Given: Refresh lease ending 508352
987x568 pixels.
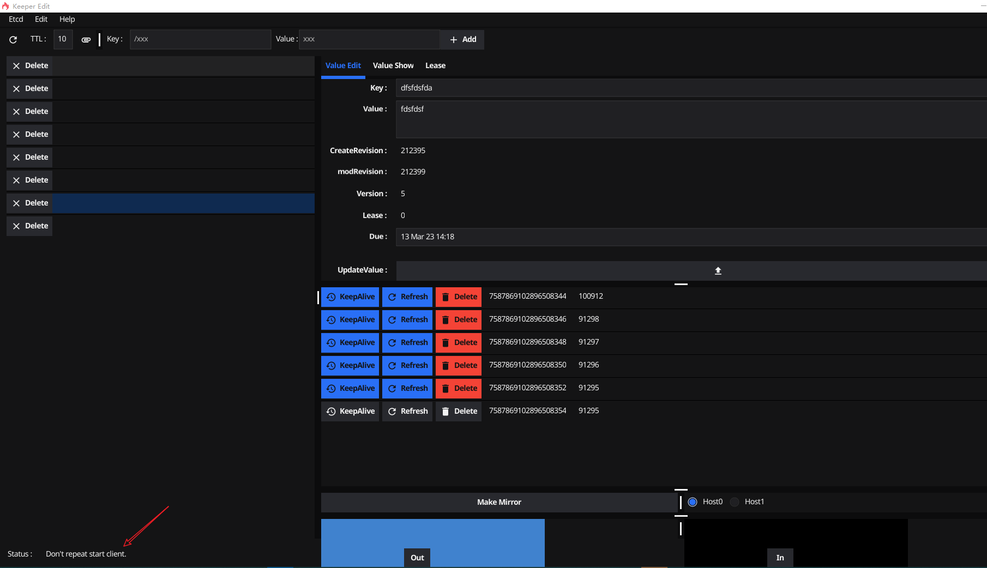Looking at the screenshot, I should click(x=407, y=389).
